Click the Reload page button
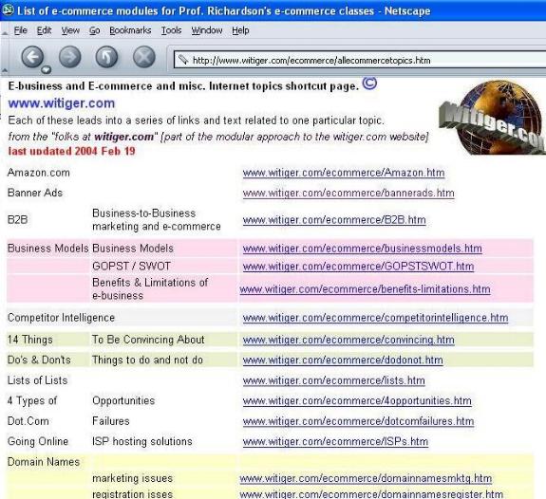The width and height of the screenshot is (546, 499). (106, 57)
